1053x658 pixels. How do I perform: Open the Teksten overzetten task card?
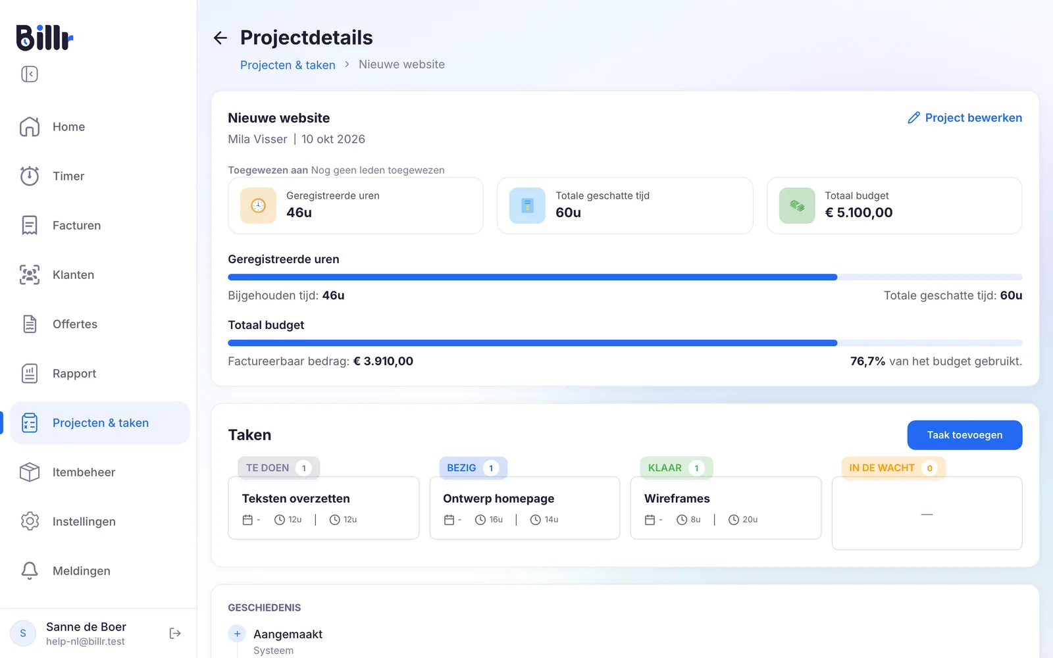point(324,508)
